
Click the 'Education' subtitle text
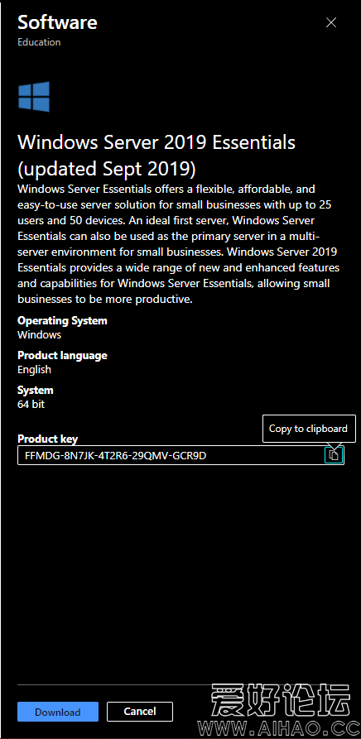pos(39,42)
